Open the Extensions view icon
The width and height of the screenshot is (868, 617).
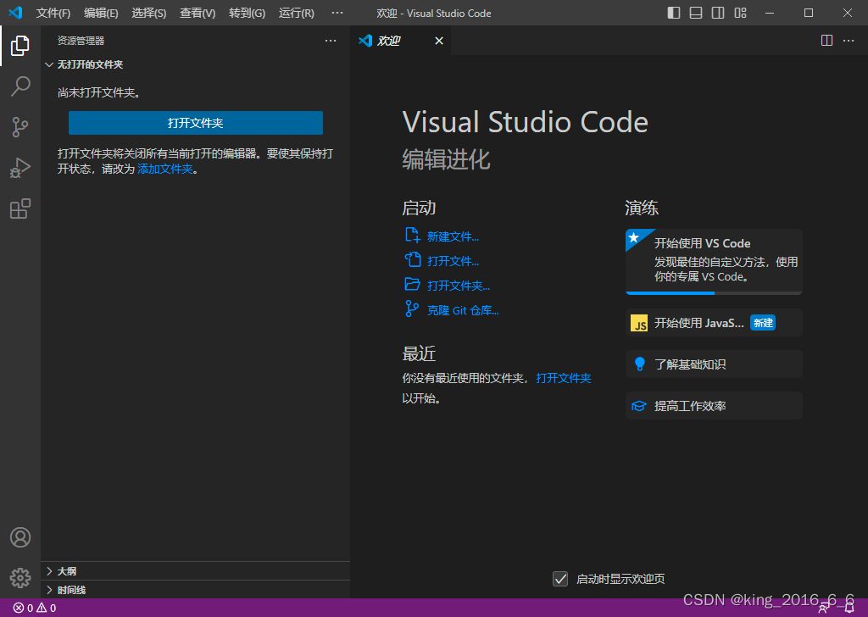tap(20, 208)
